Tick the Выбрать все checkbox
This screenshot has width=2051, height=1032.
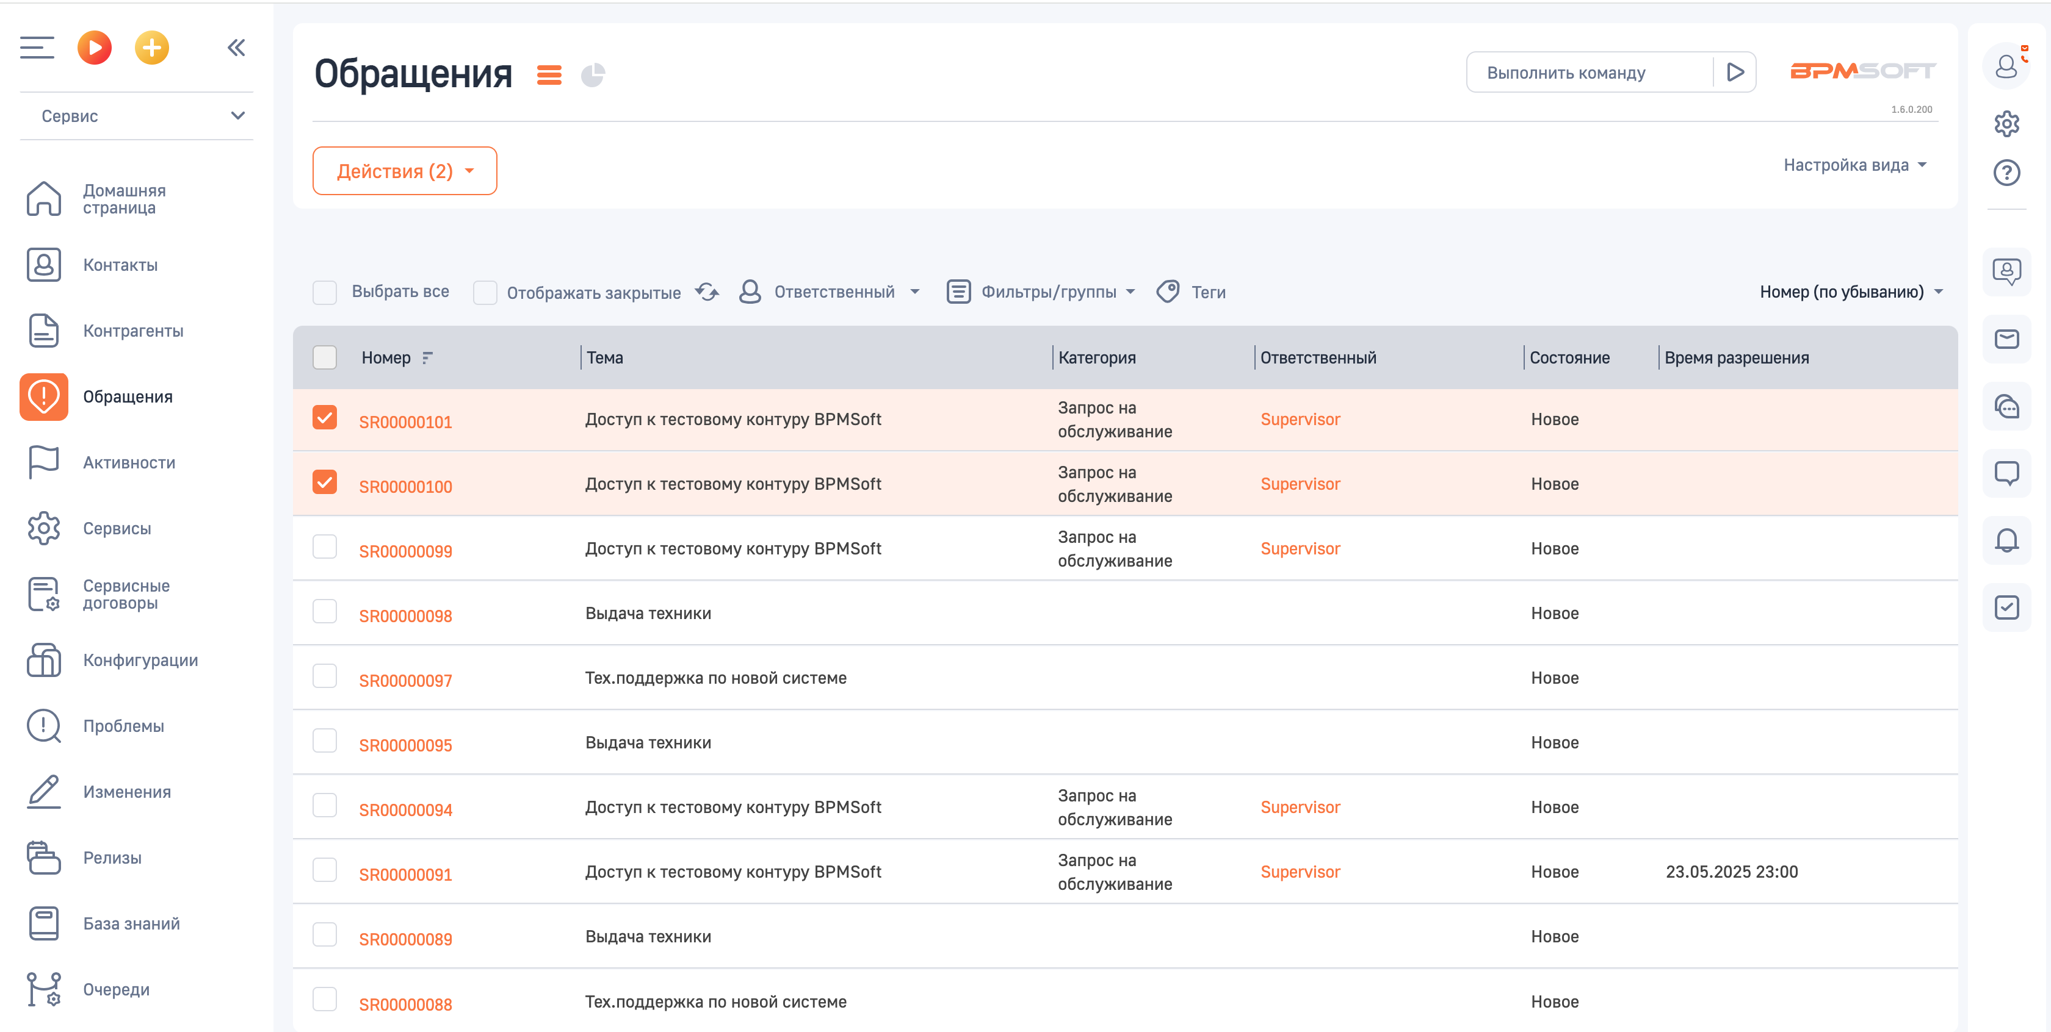[x=325, y=293]
